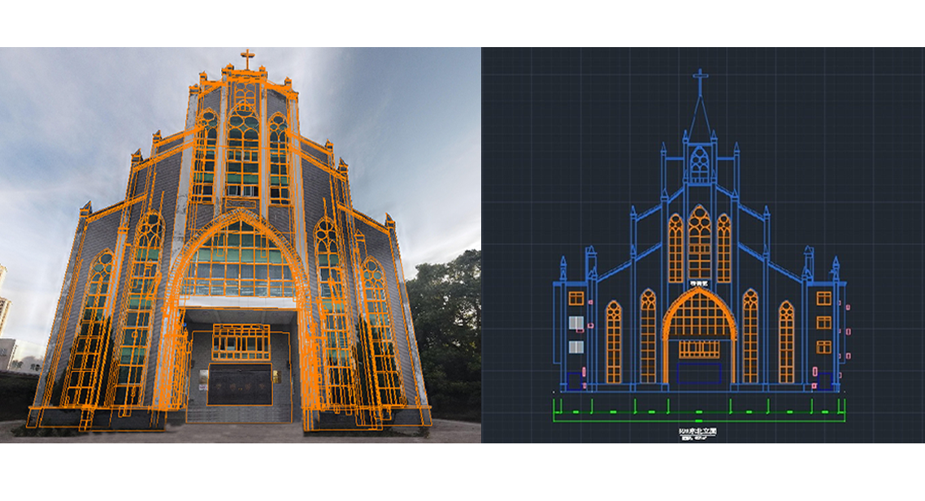
Task: Click the cross atop the CAD drawing spire
Action: (x=699, y=80)
